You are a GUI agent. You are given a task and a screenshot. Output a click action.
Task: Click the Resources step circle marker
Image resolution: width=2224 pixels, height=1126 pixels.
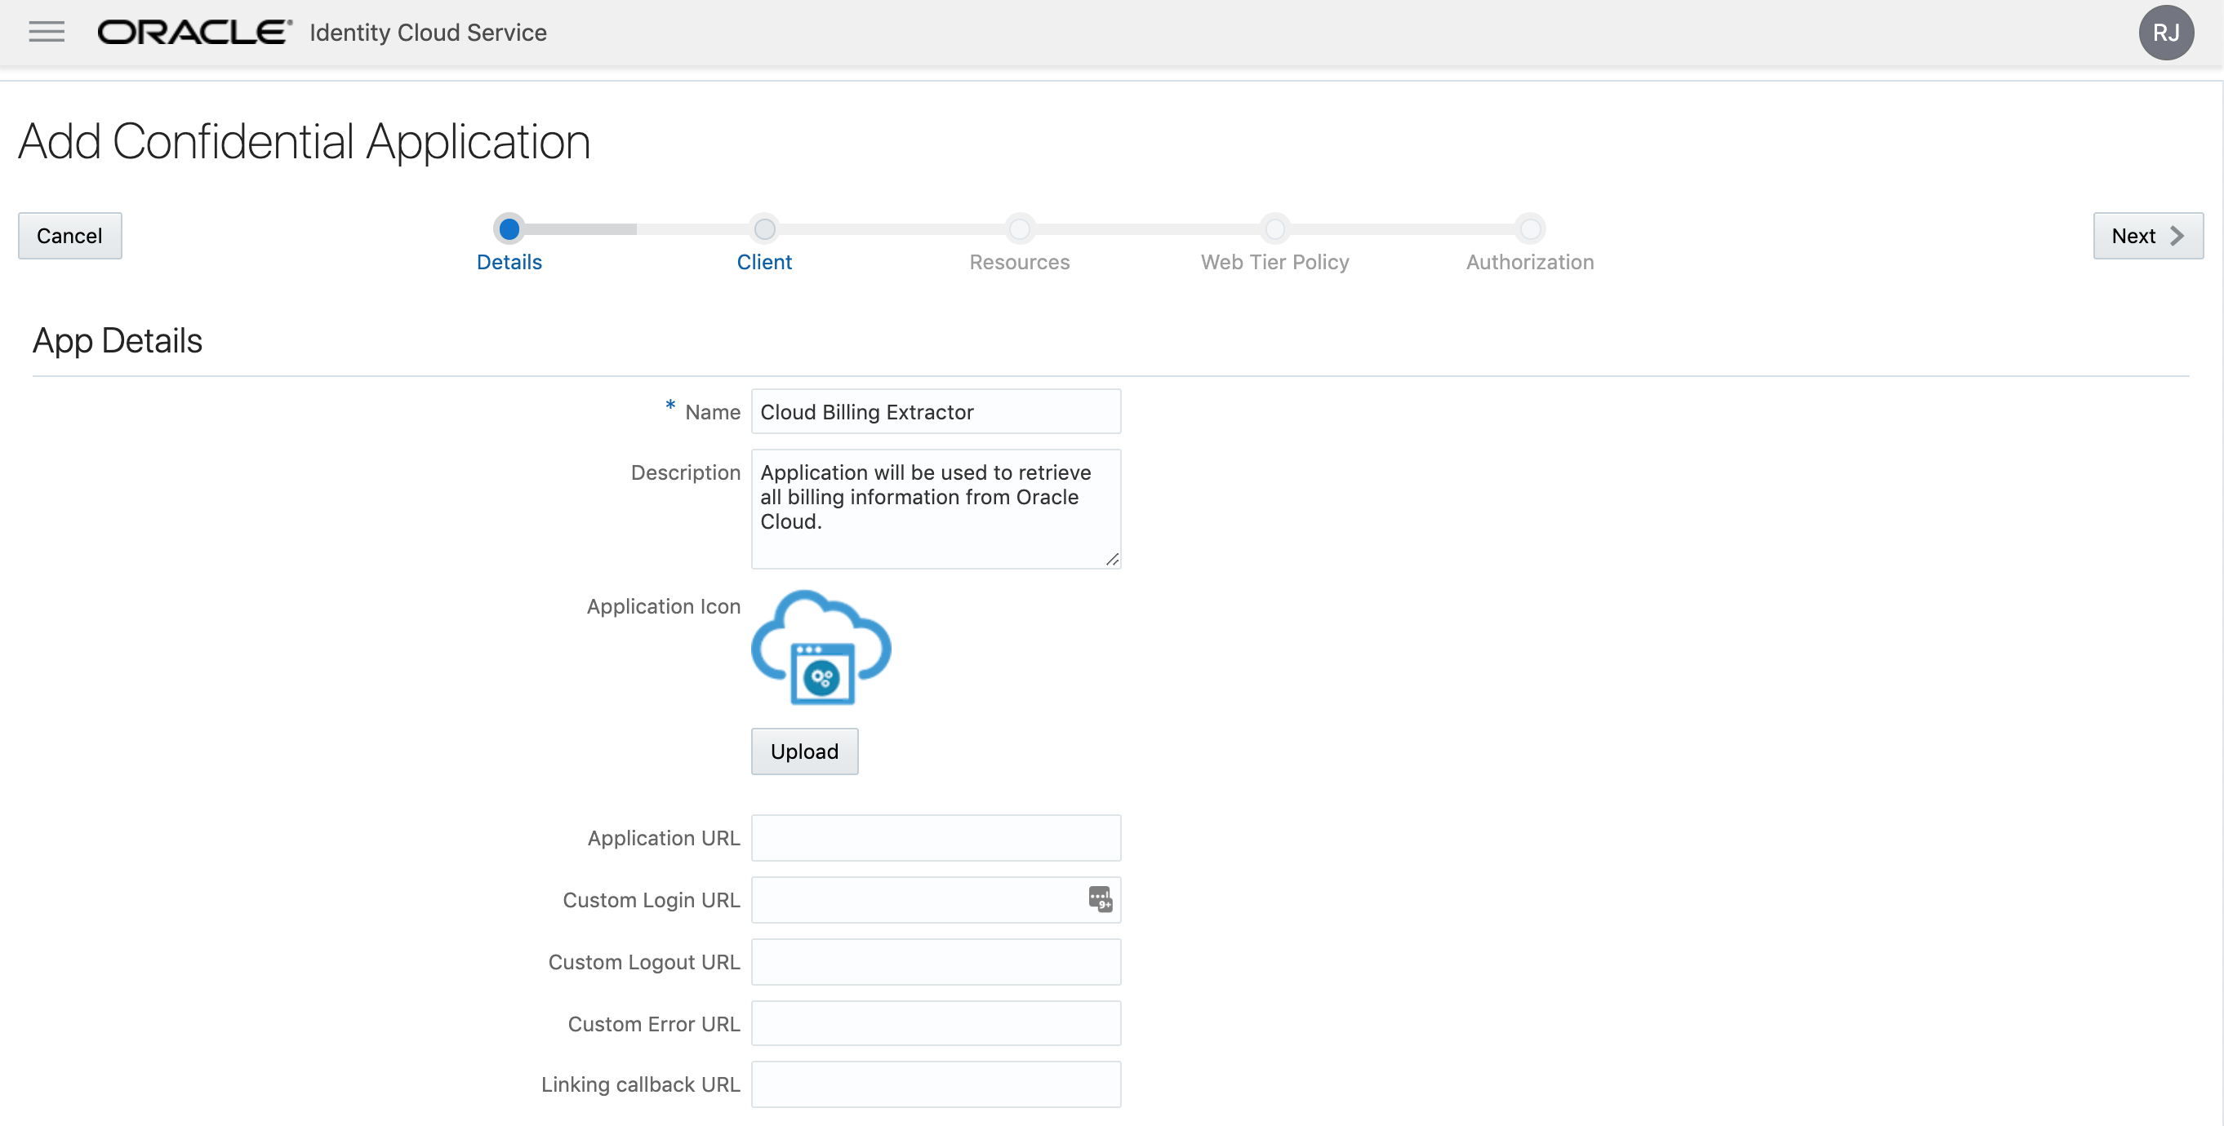coord(1020,228)
